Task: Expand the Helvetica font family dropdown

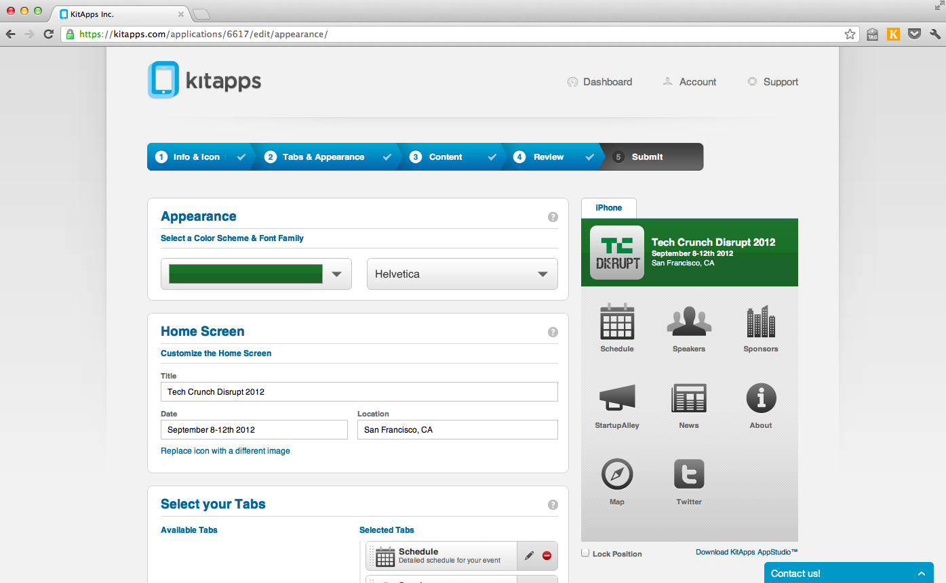Action: click(x=462, y=274)
